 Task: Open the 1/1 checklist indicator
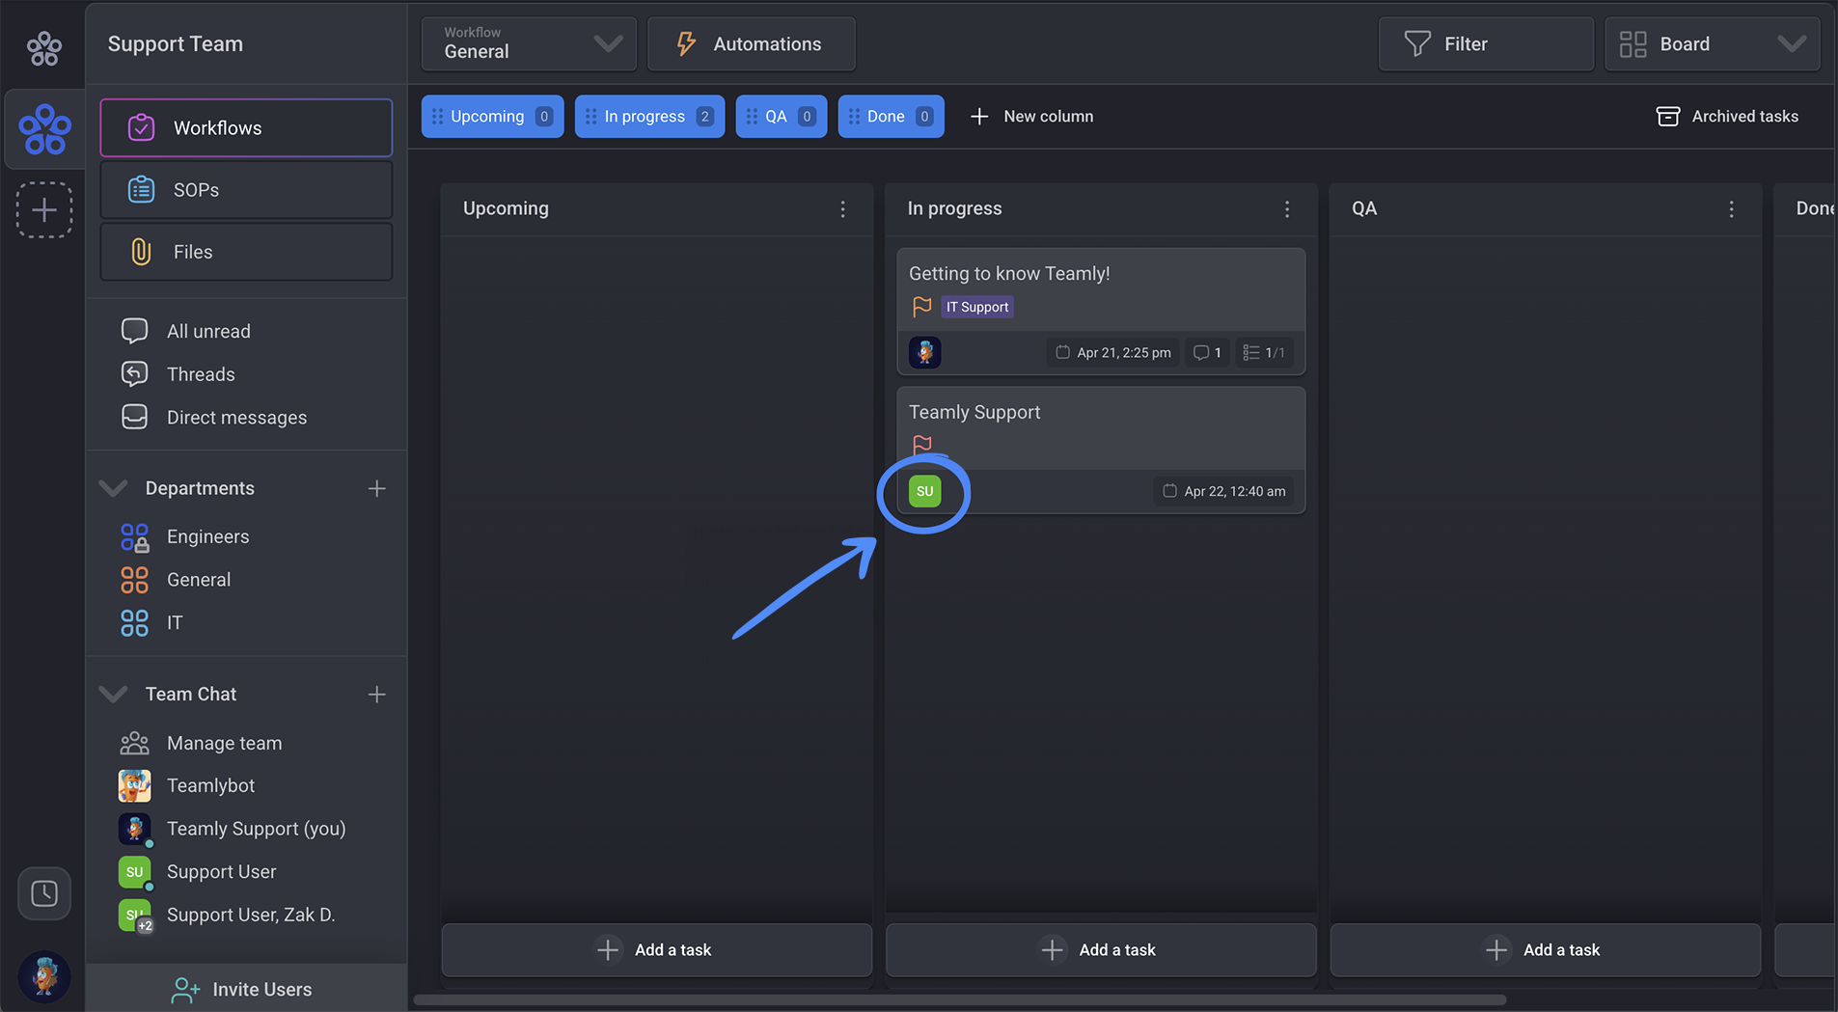1264,352
